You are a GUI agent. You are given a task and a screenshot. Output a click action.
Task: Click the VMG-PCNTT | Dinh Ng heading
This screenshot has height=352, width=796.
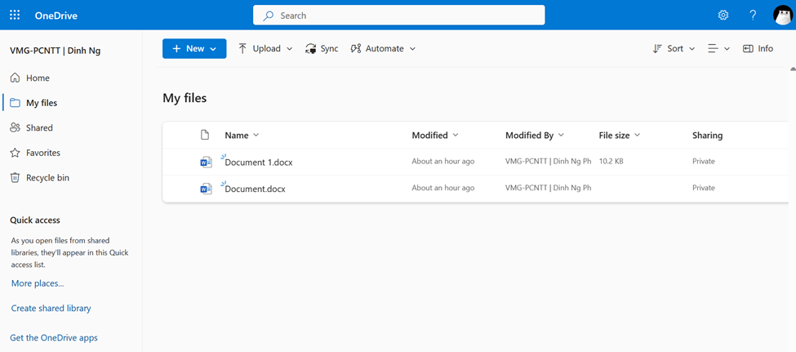[x=56, y=51]
